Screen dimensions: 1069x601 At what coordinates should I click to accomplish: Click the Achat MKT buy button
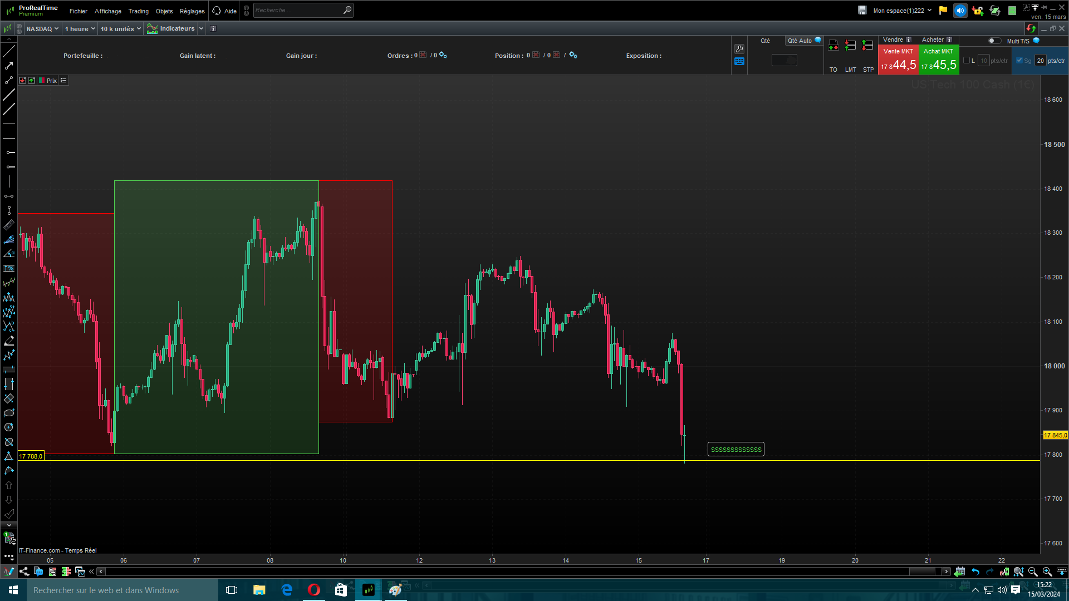pyautogui.click(x=938, y=60)
